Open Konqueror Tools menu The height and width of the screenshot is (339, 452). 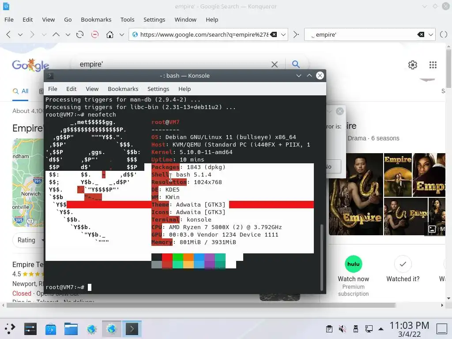(x=128, y=19)
